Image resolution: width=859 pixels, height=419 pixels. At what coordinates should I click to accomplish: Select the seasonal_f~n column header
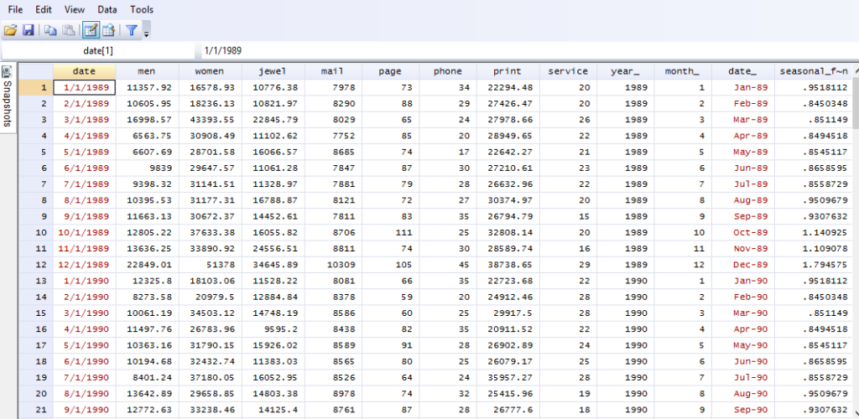coord(813,71)
